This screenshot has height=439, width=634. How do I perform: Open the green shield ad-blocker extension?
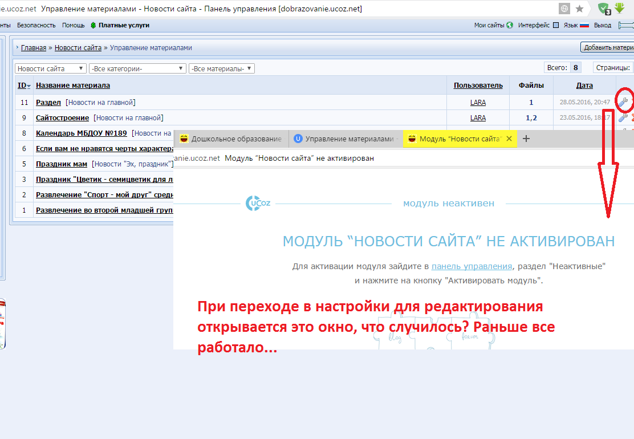tap(604, 9)
